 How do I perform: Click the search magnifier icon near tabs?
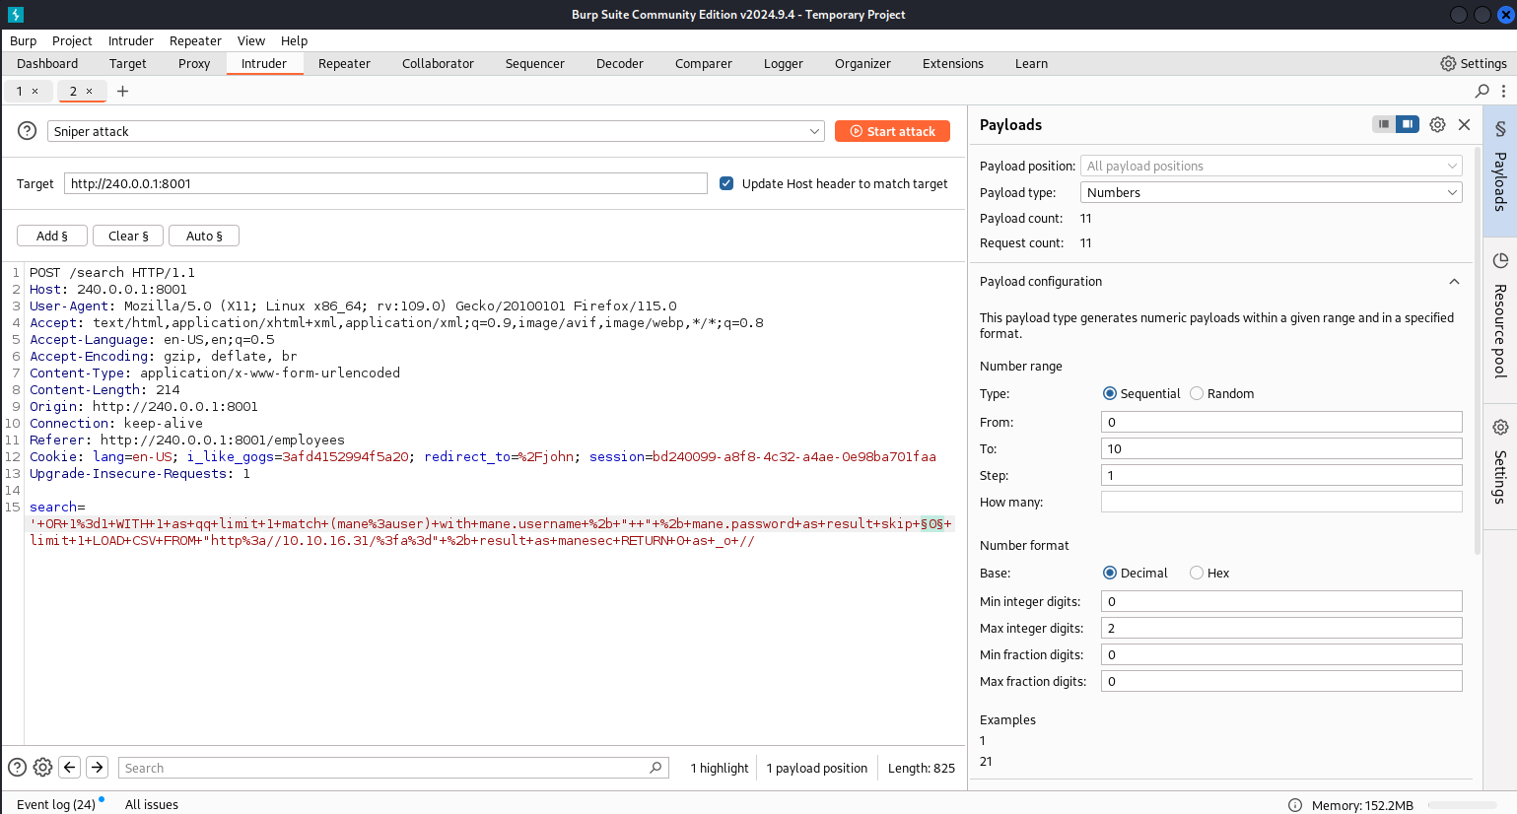click(x=1482, y=91)
